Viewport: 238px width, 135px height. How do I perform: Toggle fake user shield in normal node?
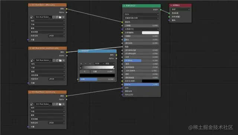tap(54, 104)
